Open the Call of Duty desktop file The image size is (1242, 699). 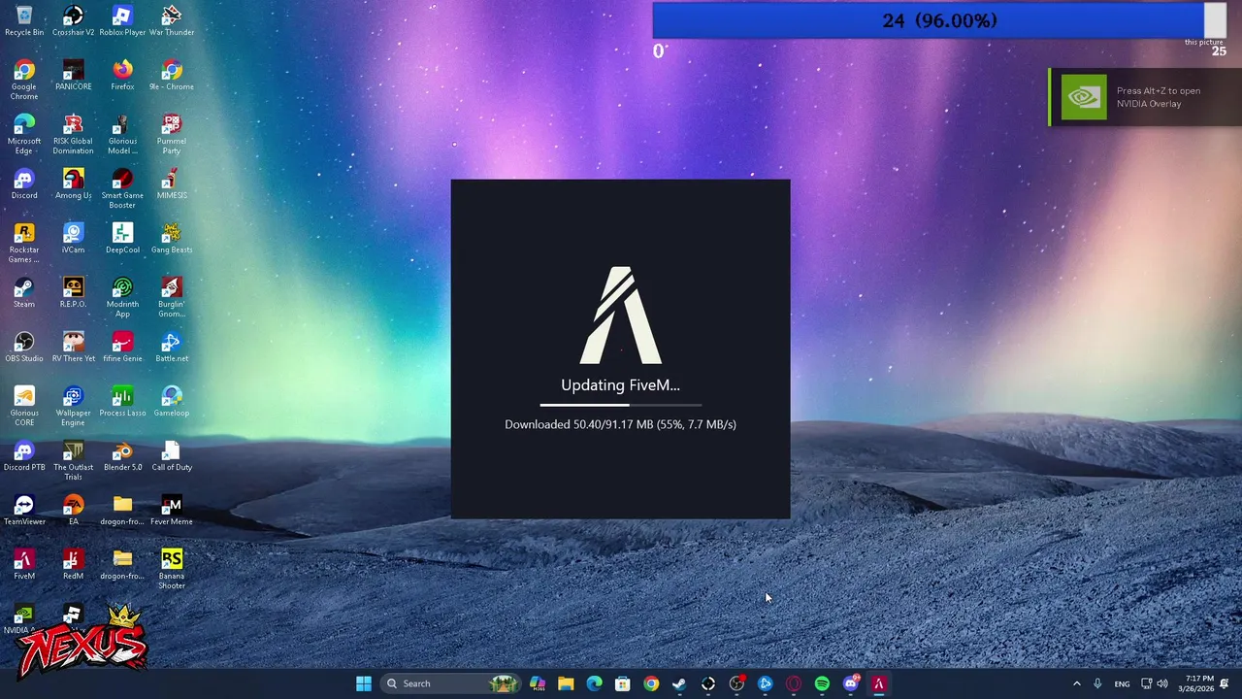click(x=172, y=455)
